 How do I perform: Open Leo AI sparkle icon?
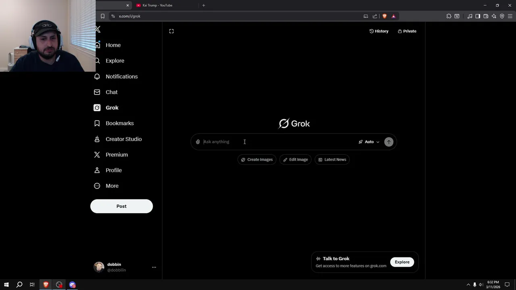[x=494, y=16]
